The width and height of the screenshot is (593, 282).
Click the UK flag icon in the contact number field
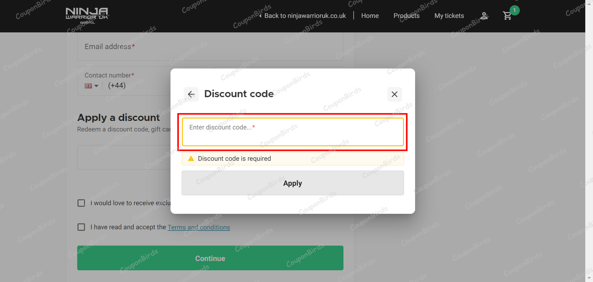[x=88, y=86]
